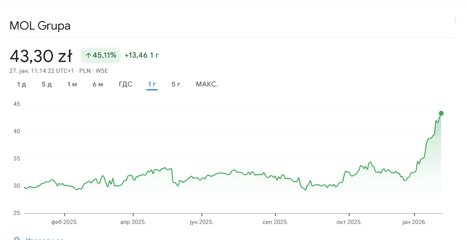Click the active 1 г tab
Screen dimensions: 466x240
(x=152, y=85)
